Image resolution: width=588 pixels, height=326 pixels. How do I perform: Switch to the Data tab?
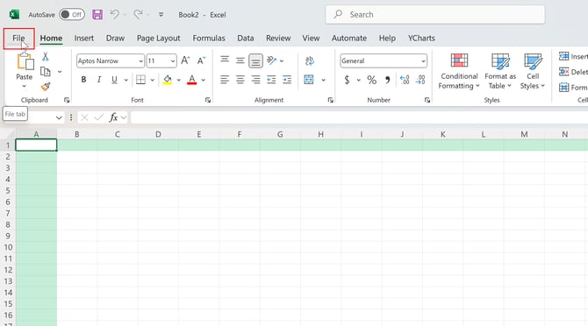pyautogui.click(x=246, y=39)
